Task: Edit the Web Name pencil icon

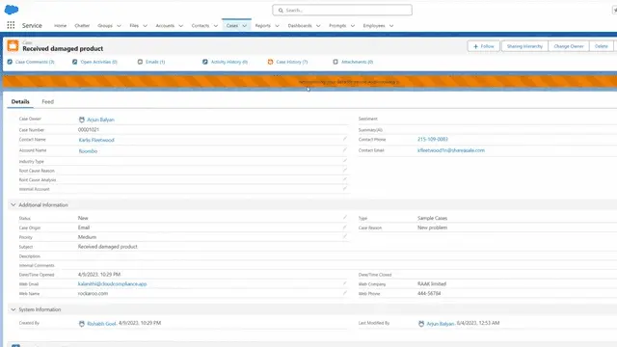Action: (x=345, y=293)
